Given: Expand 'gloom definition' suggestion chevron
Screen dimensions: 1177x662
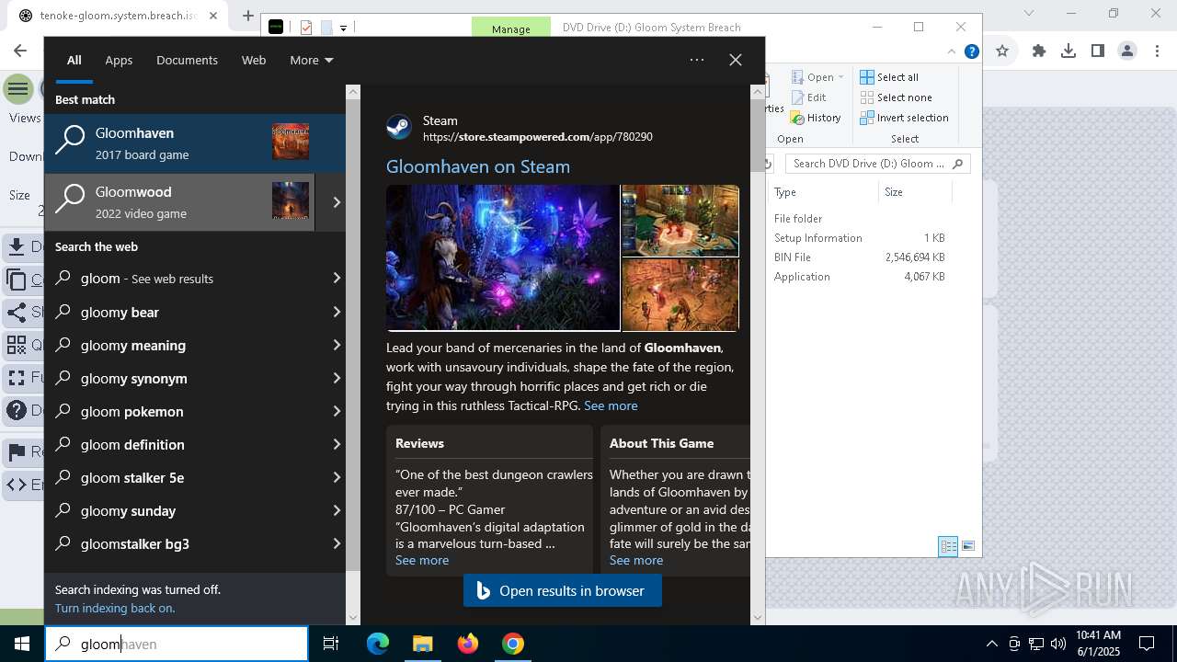Looking at the screenshot, I should click(x=337, y=444).
